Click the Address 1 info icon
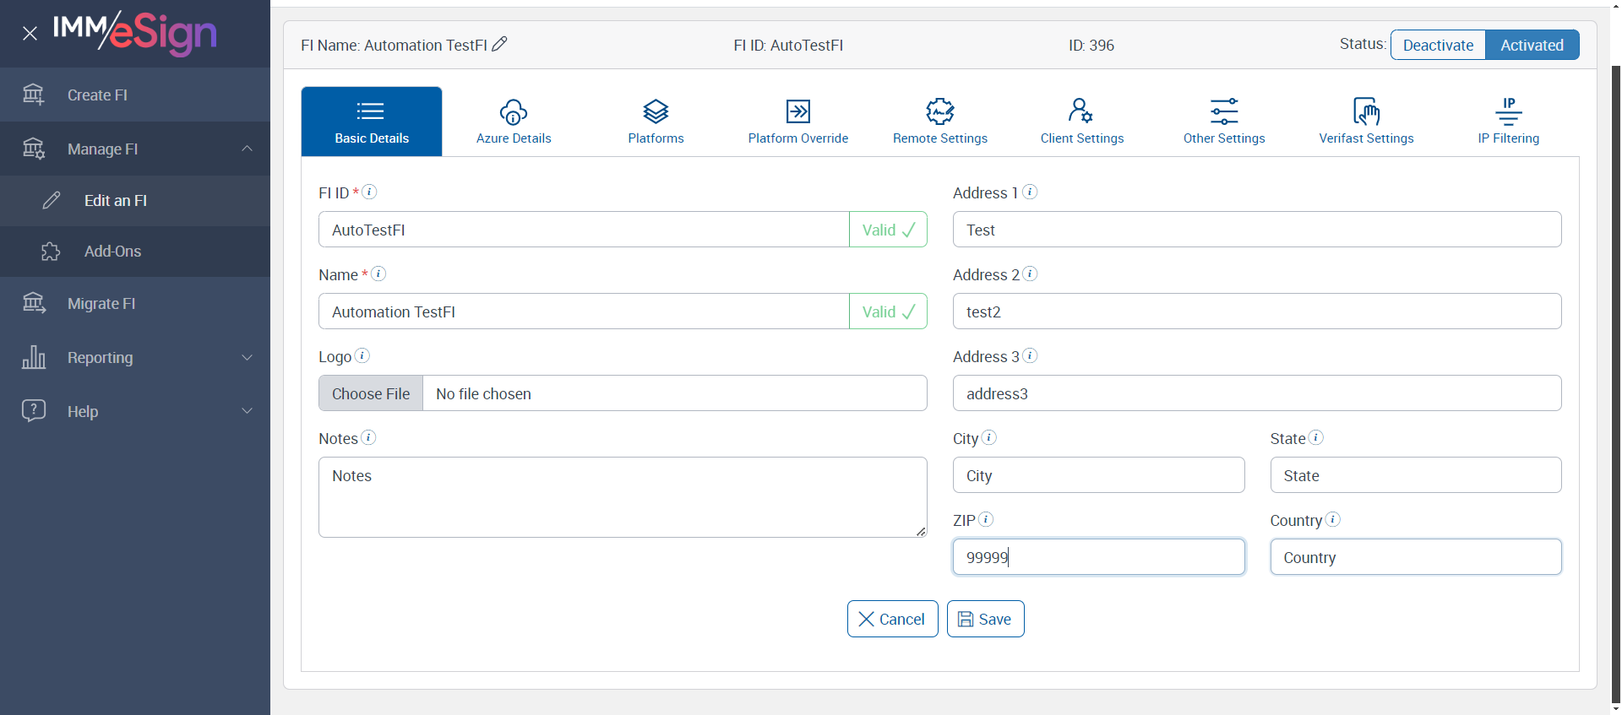This screenshot has height=715, width=1622. click(1030, 192)
